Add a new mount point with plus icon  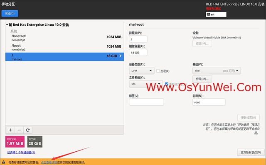[x=10, y=130]
